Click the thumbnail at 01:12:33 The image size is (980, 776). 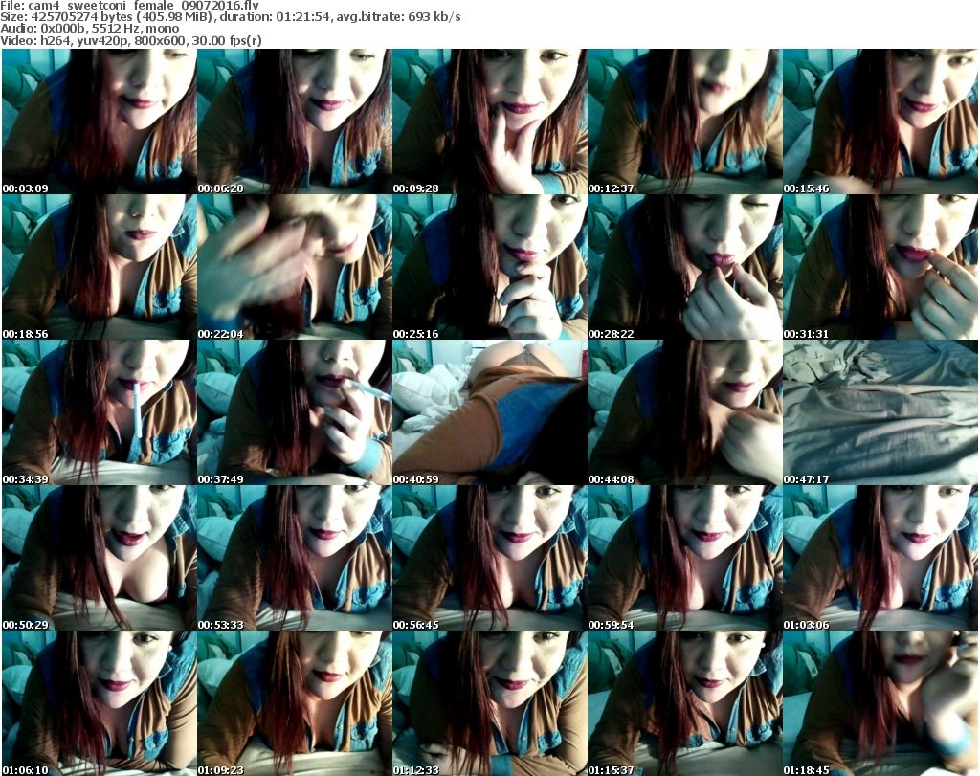coord(489,703)
